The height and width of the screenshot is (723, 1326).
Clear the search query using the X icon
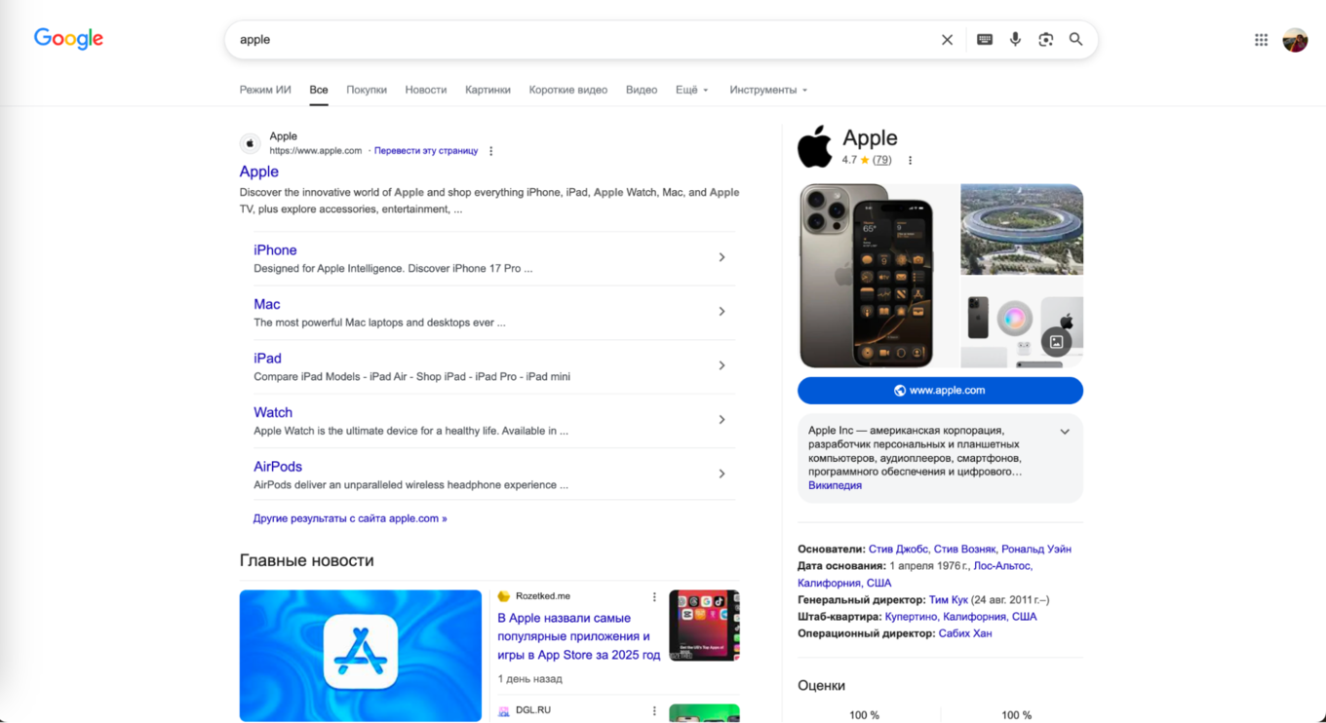[947, 39]
